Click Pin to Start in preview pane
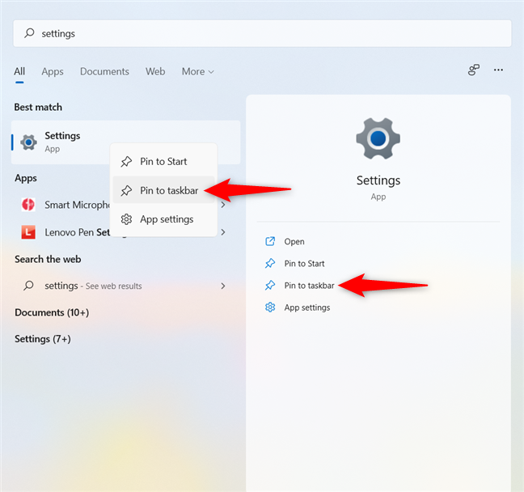The height and width of the screenshot is (492, 524). (304, 264)
